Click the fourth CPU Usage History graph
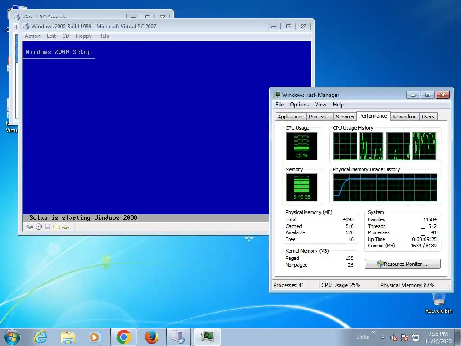The height and width of the screenshot is (346, 461). tap(425, 146)
